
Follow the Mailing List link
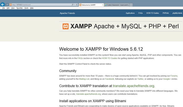click(x=84, y=79)
